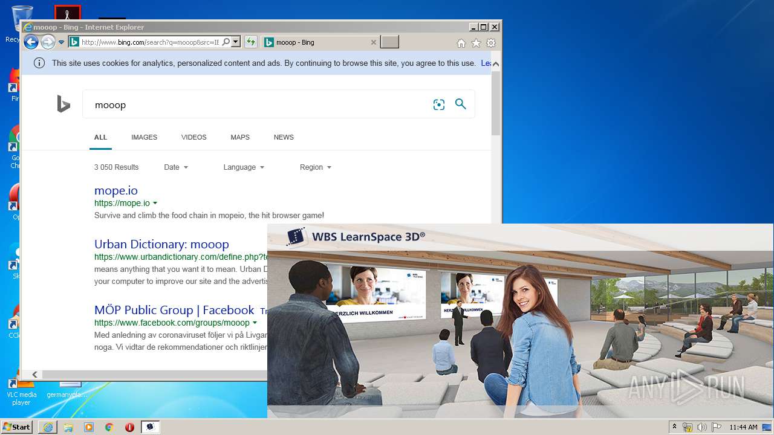
Task: Open IE favorites star
Action: [x=476, y=43]
